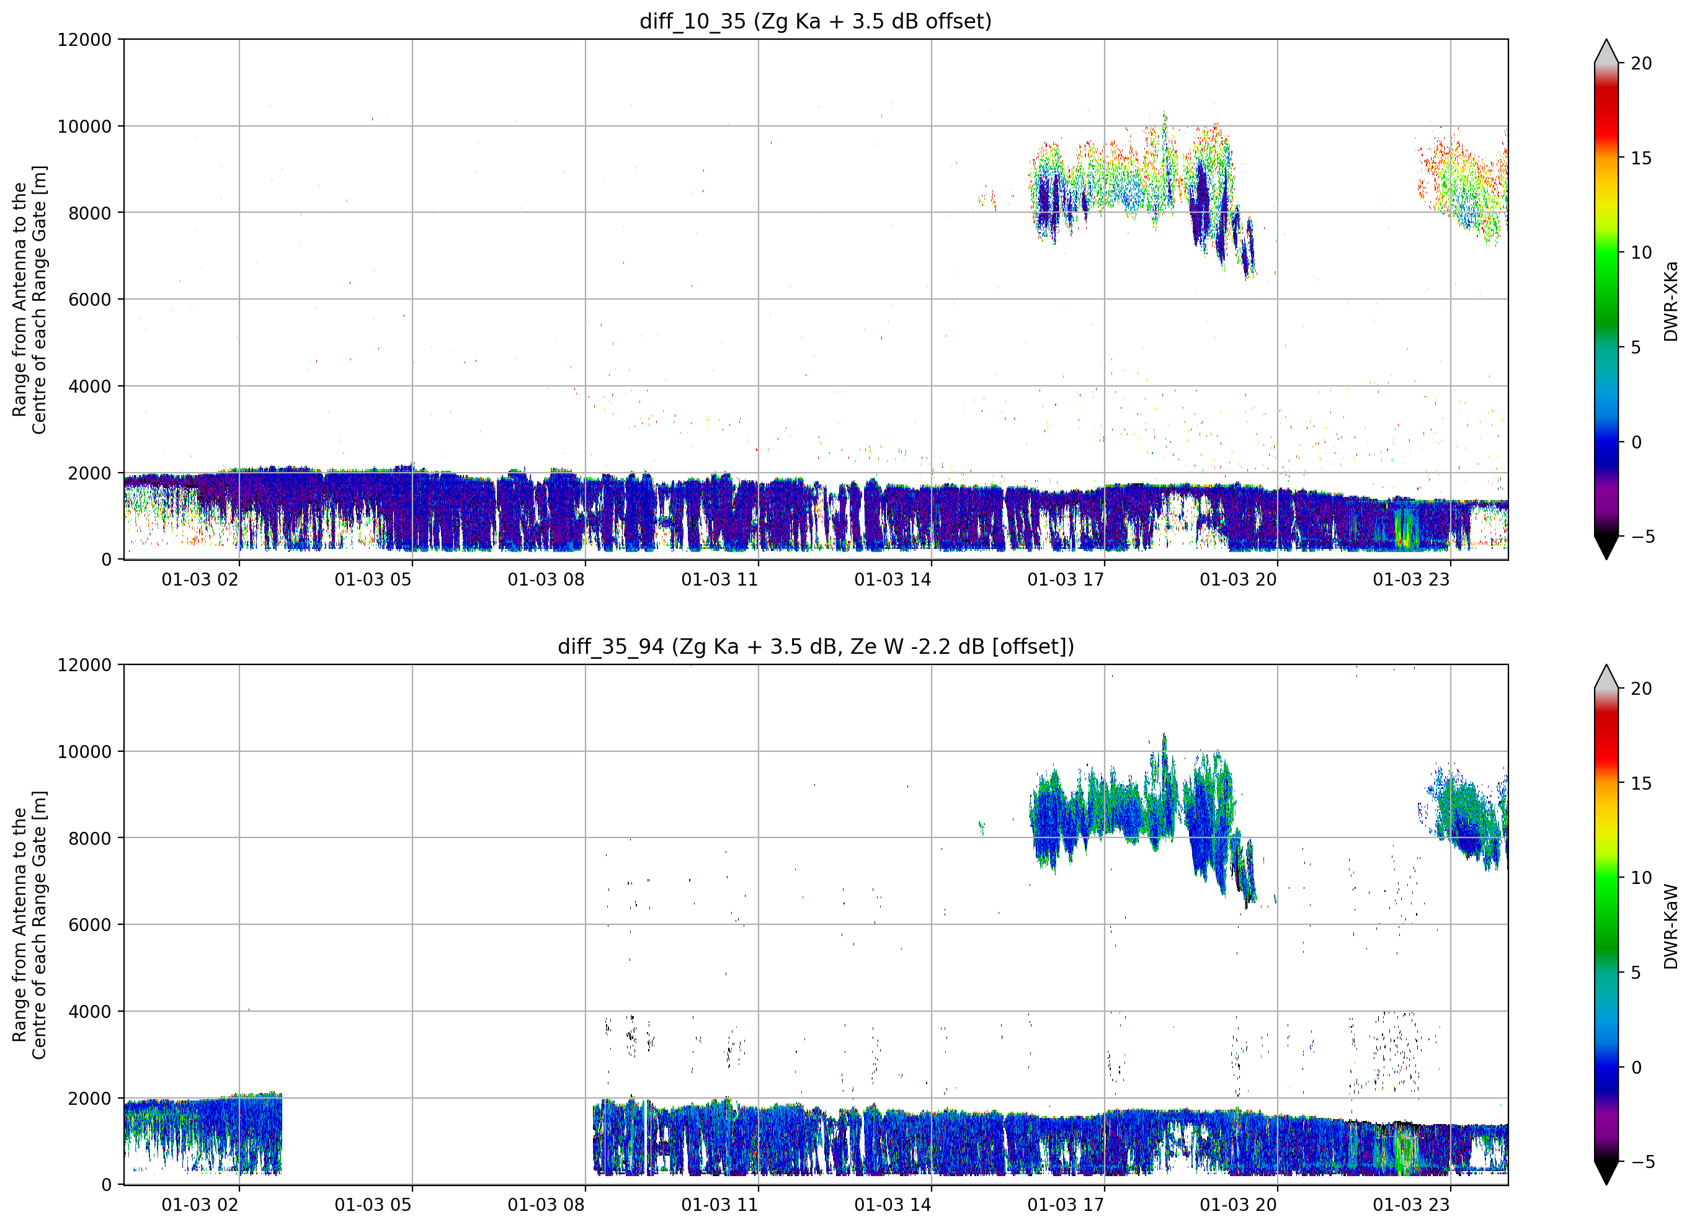
Task: Click the bottom plot x-tick label 01-03 20
Action: [x=1239, y=1205]
